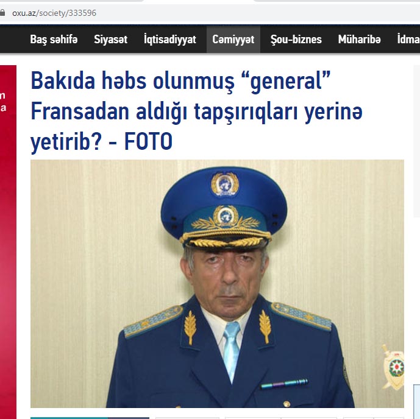Click the dark blue share button below photo
The image size is (420, 419).
[x=129, y=418]
